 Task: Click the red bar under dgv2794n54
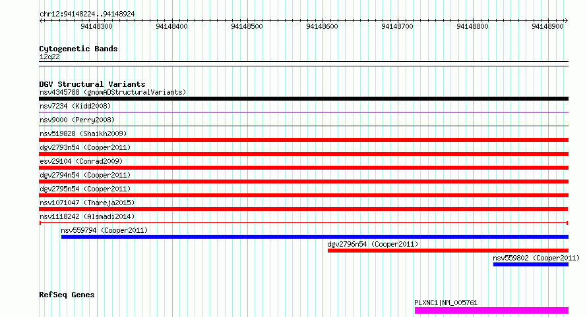tap(303, 182)
